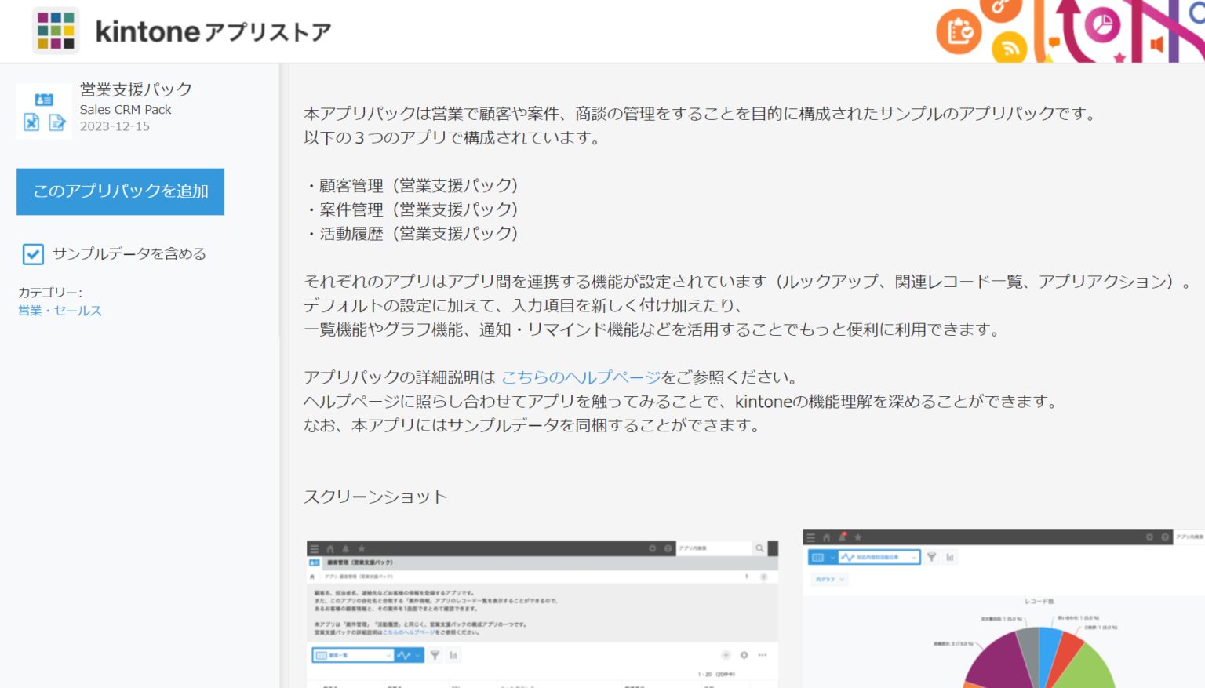Click the home icon in the dark navigation bar
Image resolution: width=1205 pixels, height=688 pixels.
[x=330, y=549]
